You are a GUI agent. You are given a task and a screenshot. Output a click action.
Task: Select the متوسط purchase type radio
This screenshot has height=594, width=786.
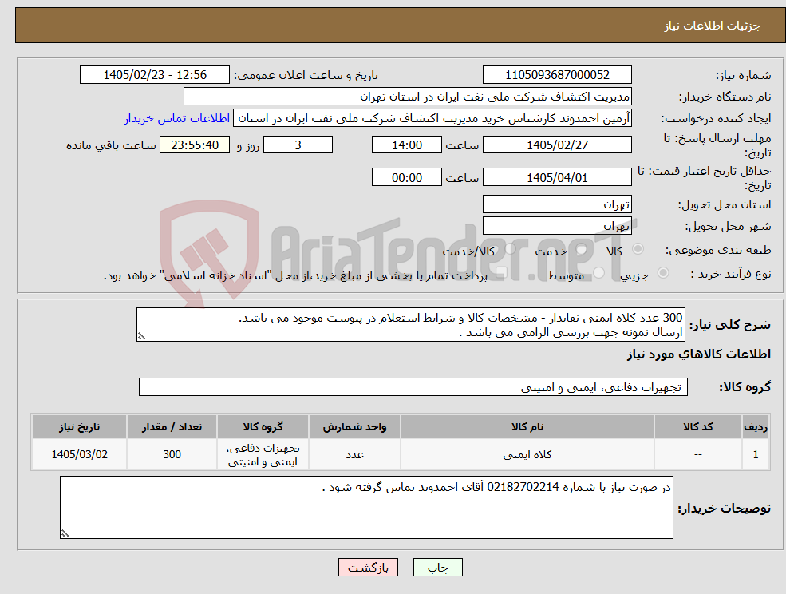(x=599, y=273)
